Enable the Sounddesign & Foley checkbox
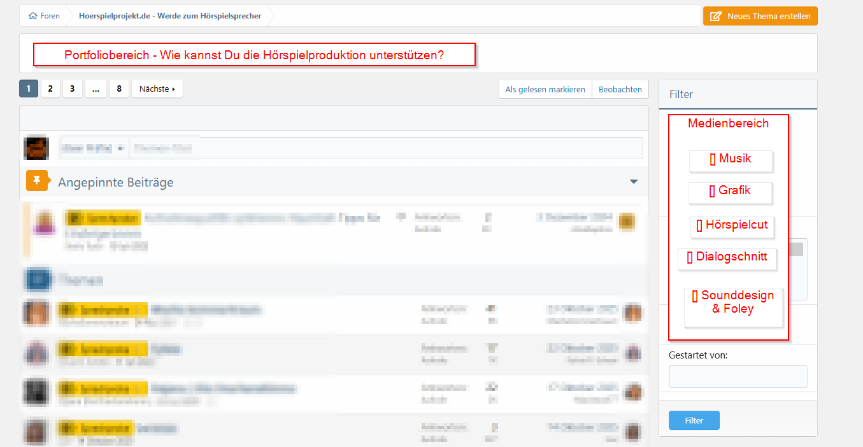 [695, 296]
